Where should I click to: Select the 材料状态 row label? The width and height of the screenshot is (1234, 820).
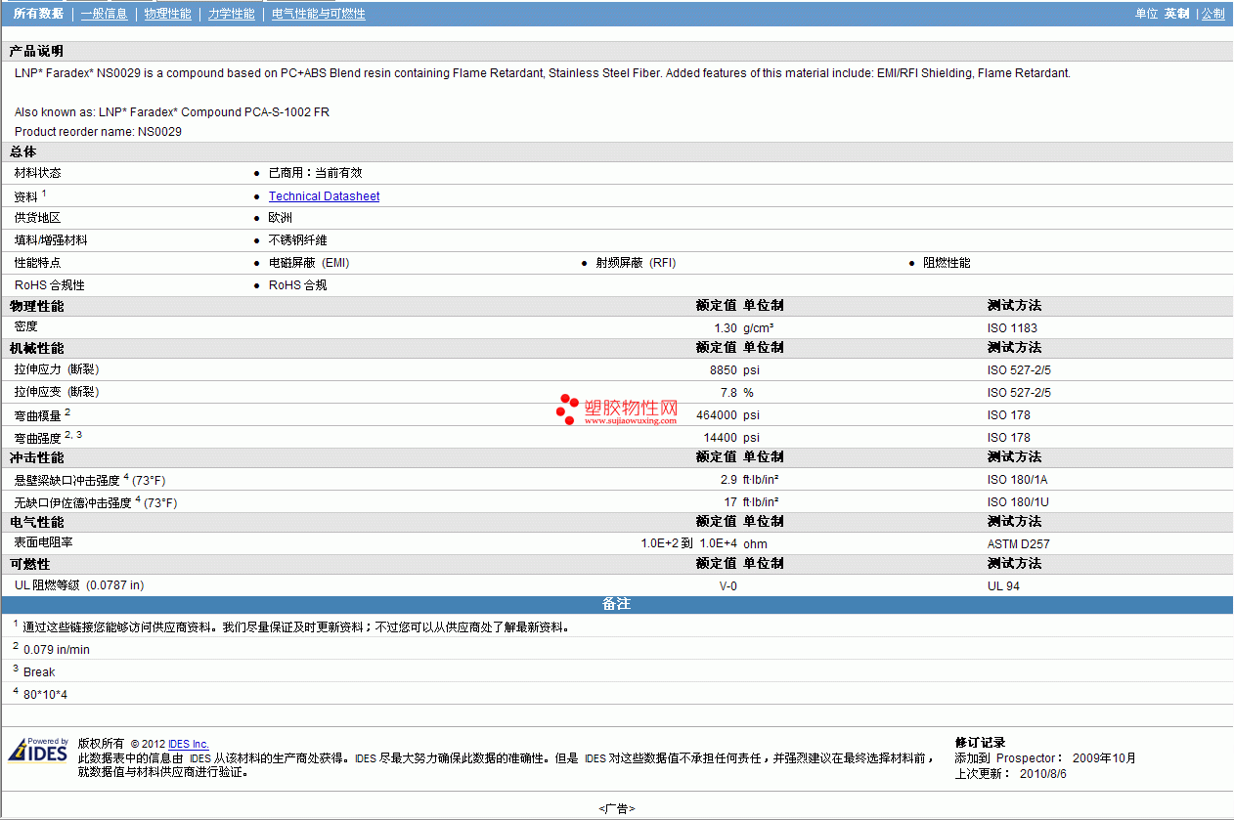tap(38, 173)
